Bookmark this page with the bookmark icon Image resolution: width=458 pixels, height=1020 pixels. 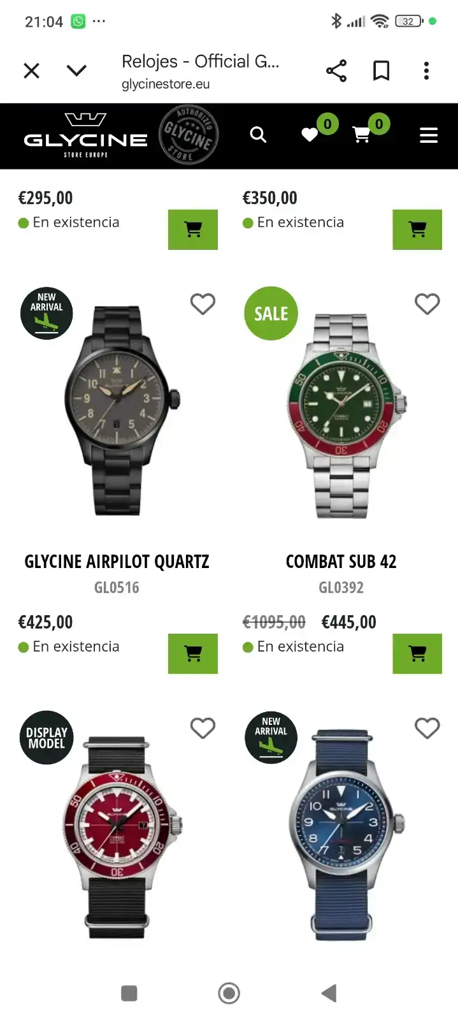tap(381, 71)
